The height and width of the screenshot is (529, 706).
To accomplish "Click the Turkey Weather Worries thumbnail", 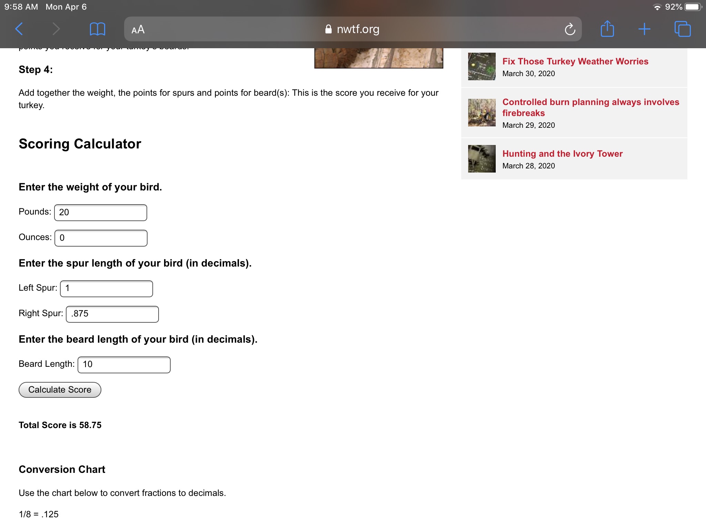I will pos(482,66).
